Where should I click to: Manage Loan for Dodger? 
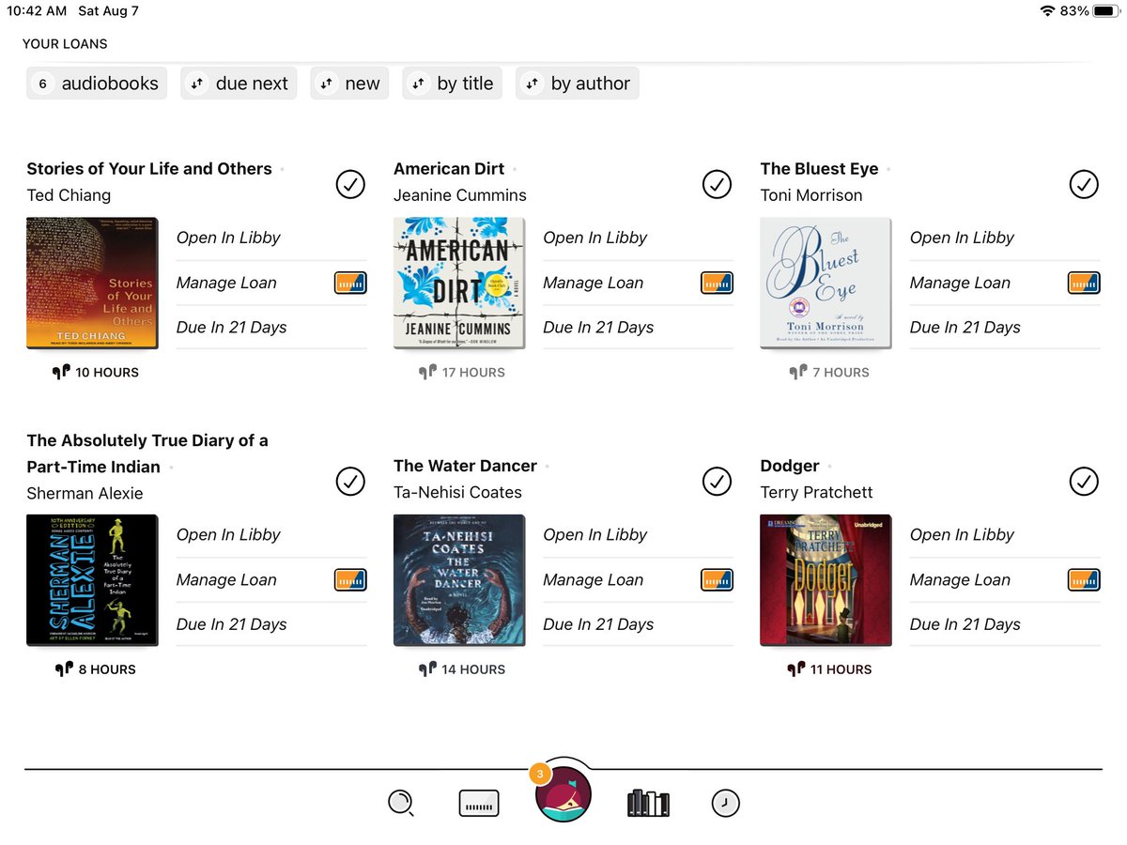[960, 579]
